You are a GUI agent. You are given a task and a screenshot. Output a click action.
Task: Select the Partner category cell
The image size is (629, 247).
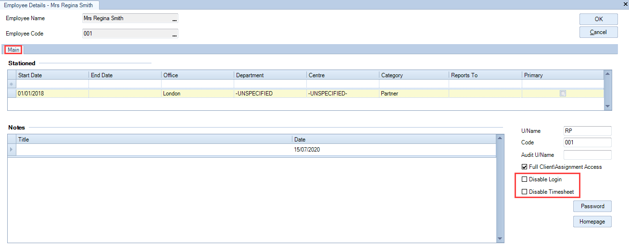click(x=414, y=94)
